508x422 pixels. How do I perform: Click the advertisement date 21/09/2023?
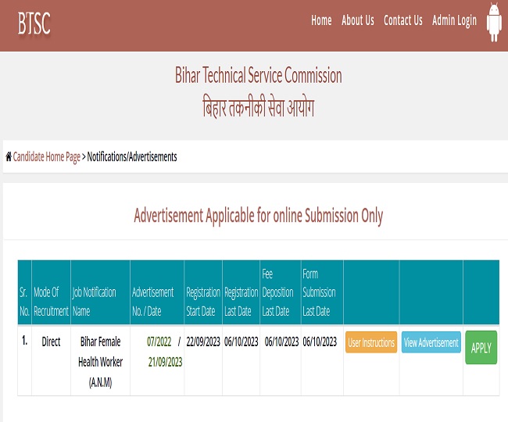click(x=164, y=362)
